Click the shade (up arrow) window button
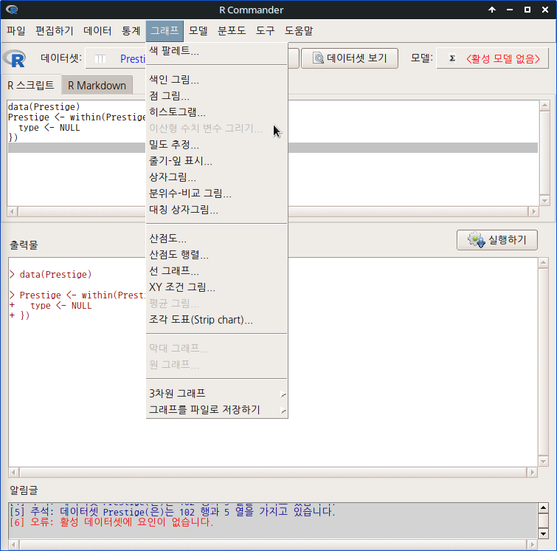 492,10
